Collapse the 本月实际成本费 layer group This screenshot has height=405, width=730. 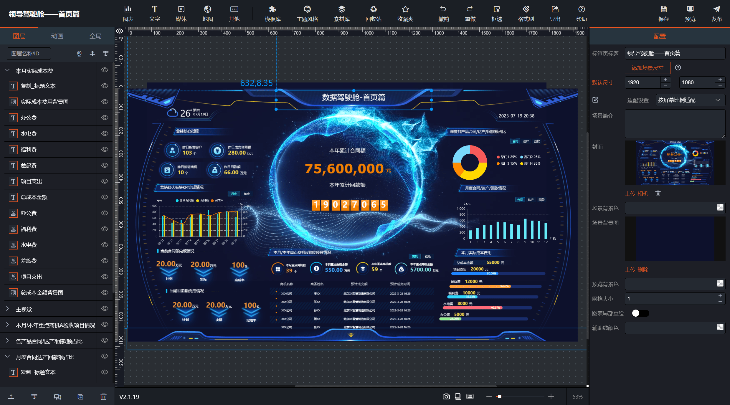pyautogui.click(x=8, y=70)
